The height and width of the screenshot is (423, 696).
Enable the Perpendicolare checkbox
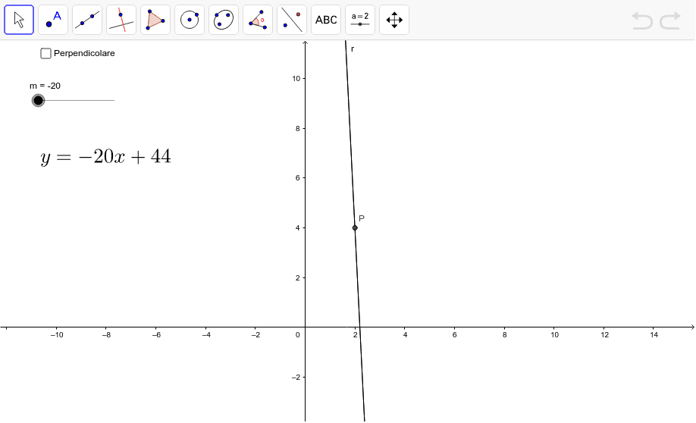coord(45,53)
